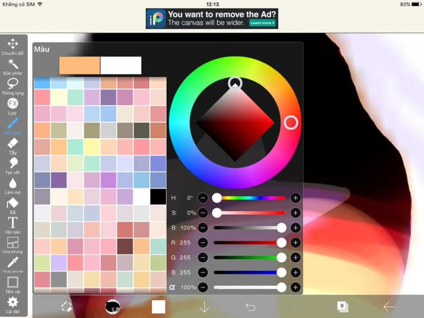Select the Tẩy eraser tool
Viewport: 424px width, 318px height.
(13, 146)
